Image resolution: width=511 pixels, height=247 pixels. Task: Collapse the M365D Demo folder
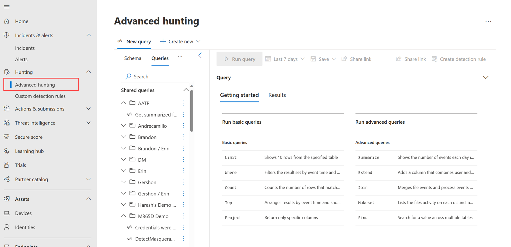123,216
